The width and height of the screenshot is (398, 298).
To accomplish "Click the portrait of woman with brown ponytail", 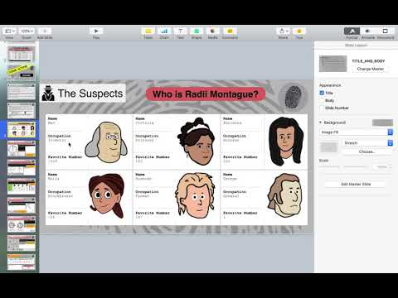I will [106, 195].
